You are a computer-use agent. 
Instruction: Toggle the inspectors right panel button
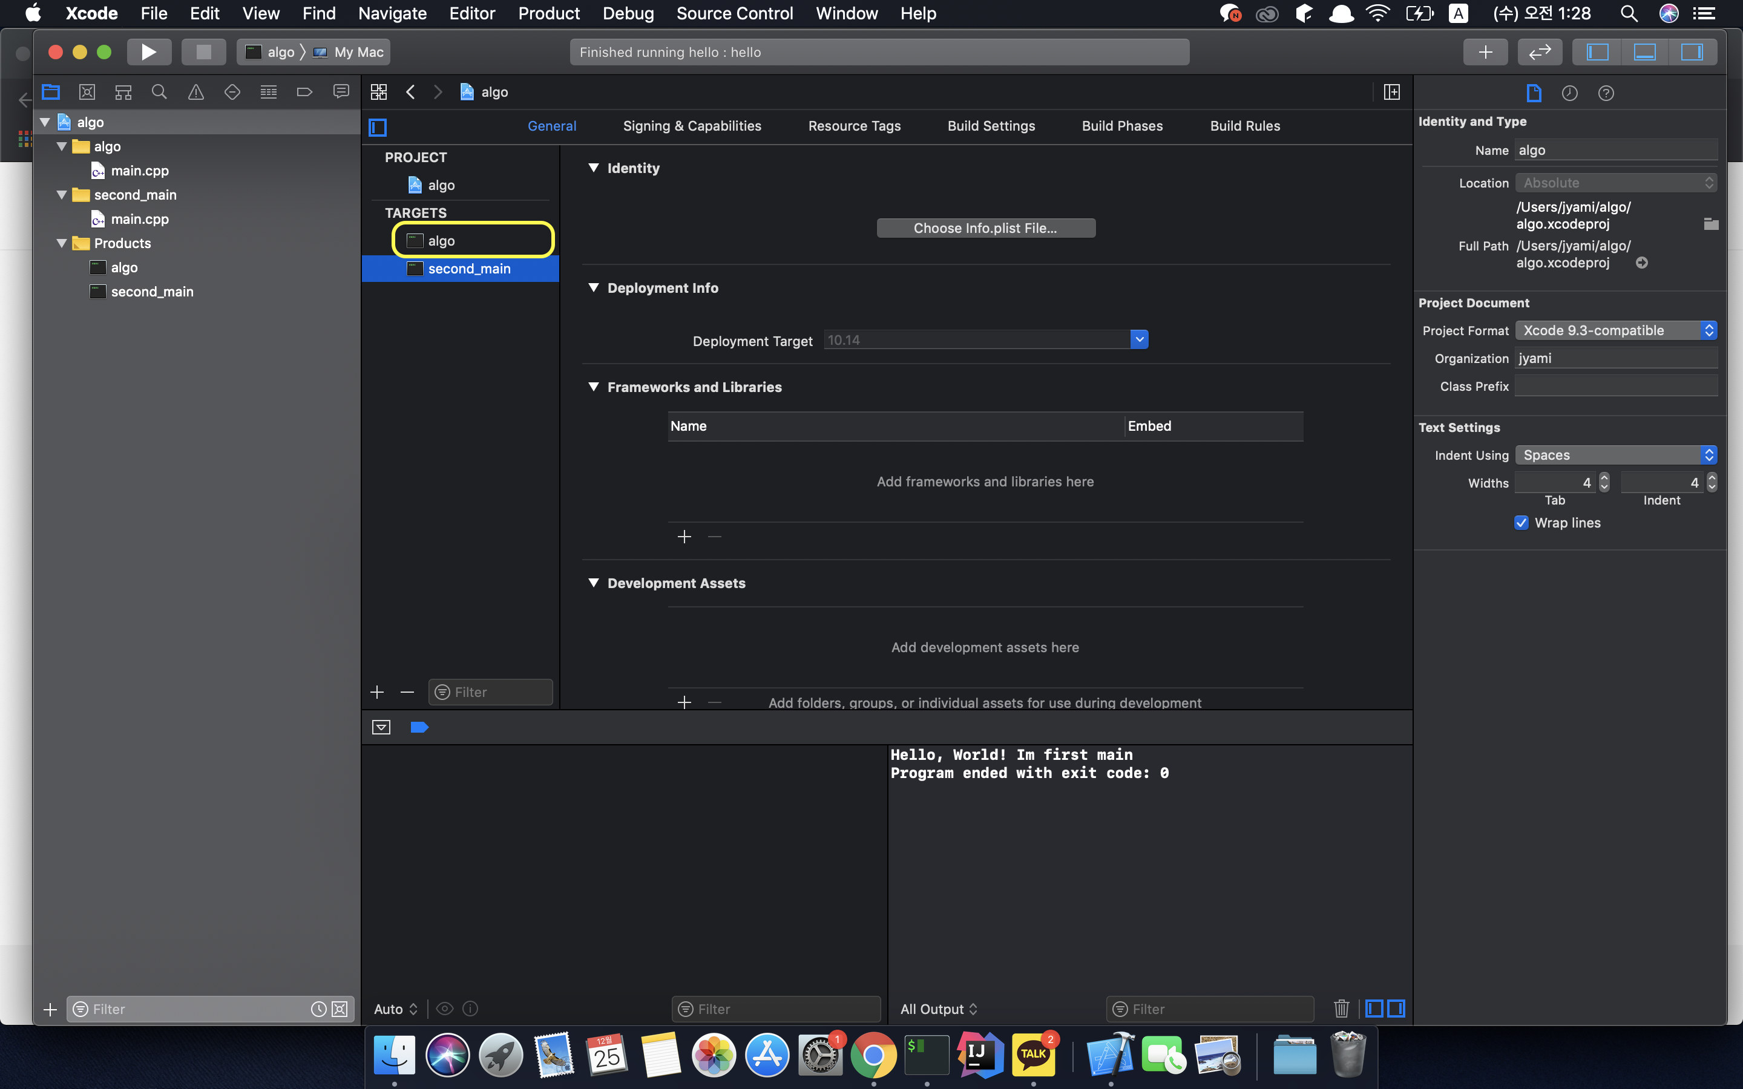(1691, 52)
